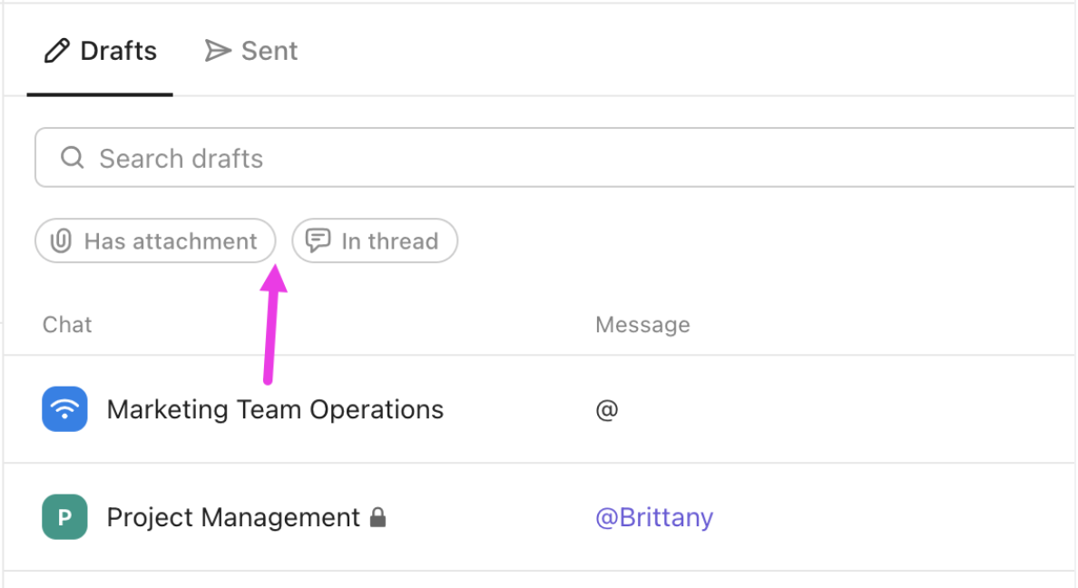Click the blue Marketing Team Operations avatar
Screen dimensions: 1078x588
[64, 409]
